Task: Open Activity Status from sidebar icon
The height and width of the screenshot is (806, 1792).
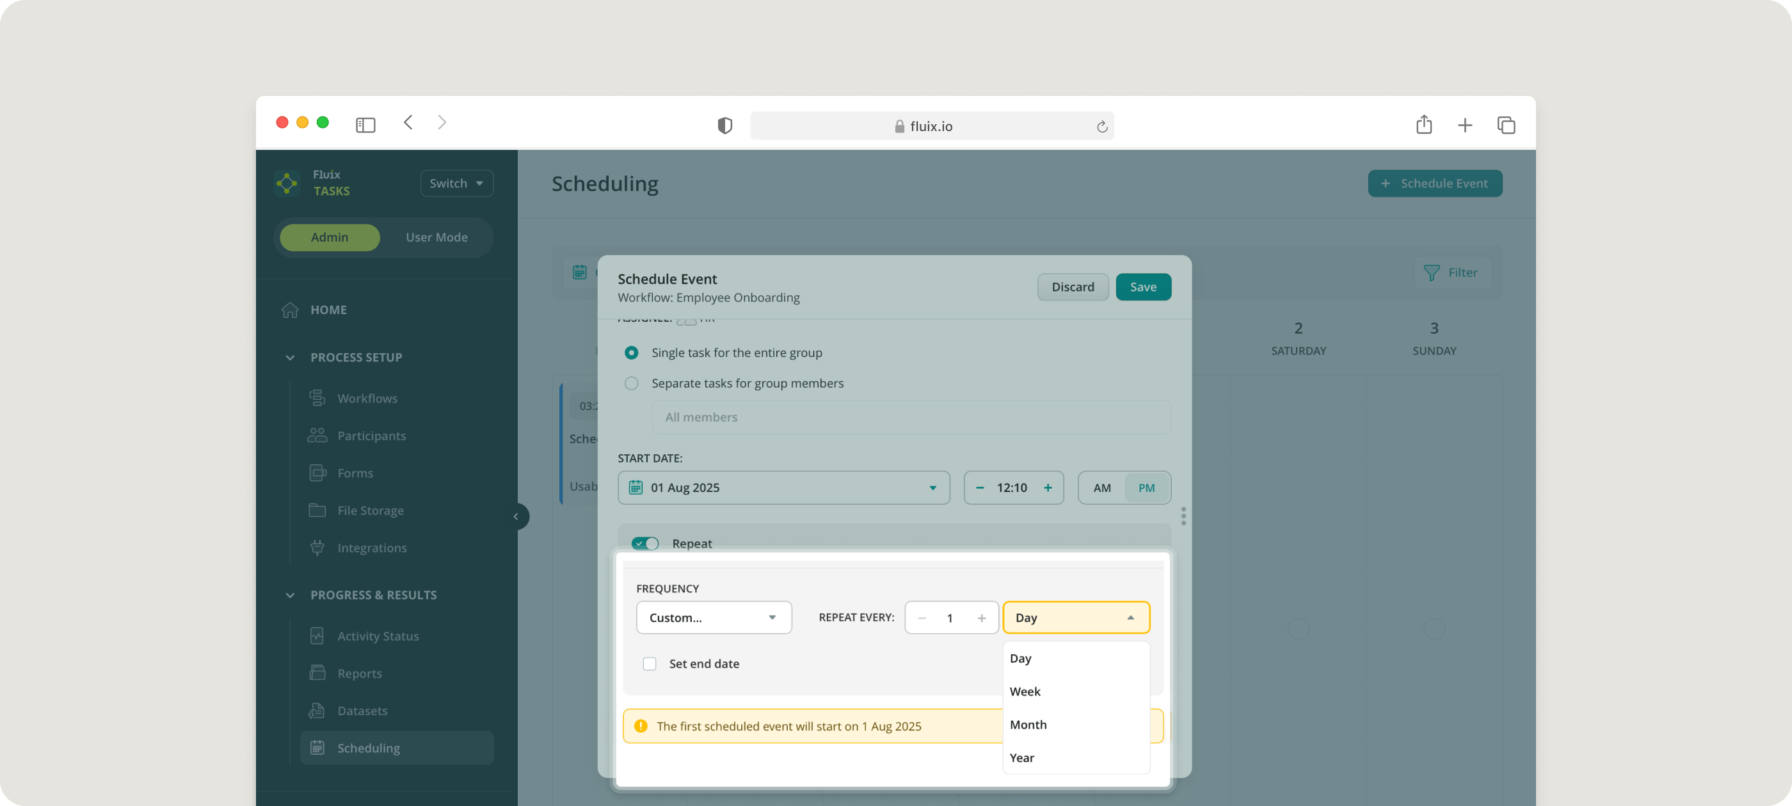Action: (x=317, y=636)
